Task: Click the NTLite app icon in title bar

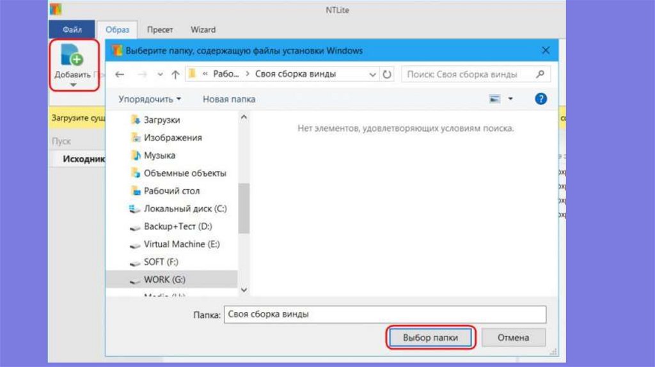Action: [x=56, y=9]
